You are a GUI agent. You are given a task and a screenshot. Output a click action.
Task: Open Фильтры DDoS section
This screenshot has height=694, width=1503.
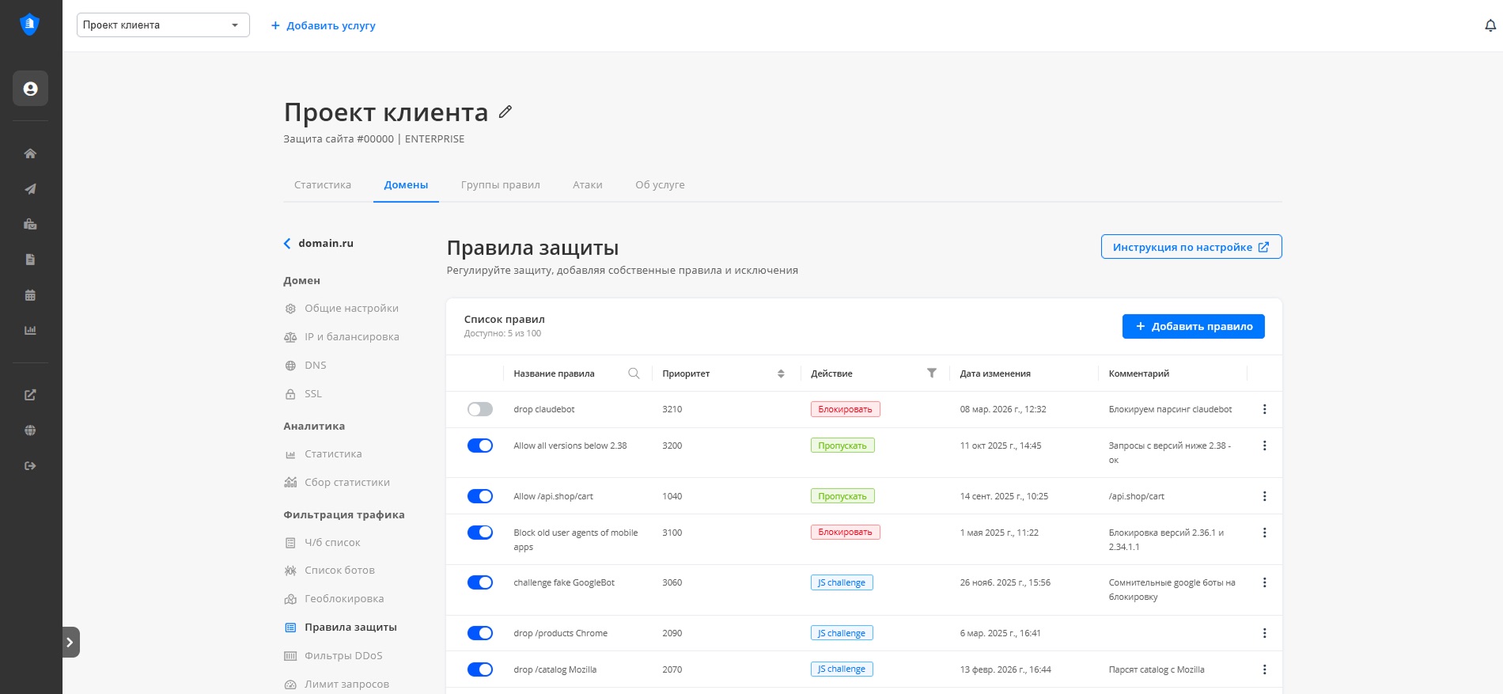click(333, 656)
